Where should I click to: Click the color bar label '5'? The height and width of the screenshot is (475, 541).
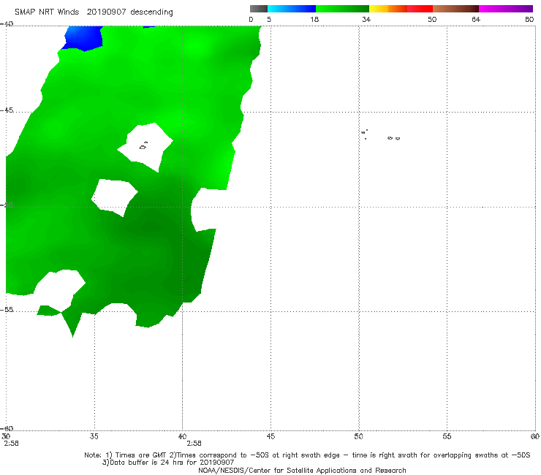[x=269, y=19]
